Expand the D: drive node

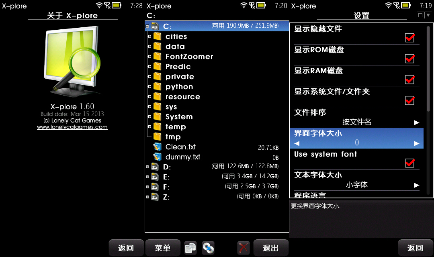click(x=147, y=167)
